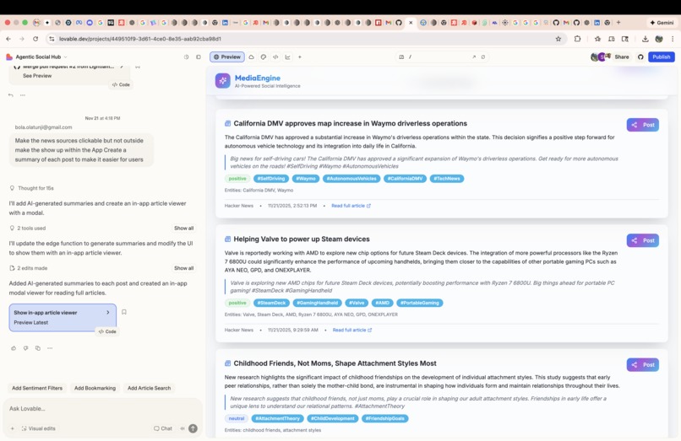
Task: Click the Add Sentiment Filters suggestion
Action: pos(37,388)
